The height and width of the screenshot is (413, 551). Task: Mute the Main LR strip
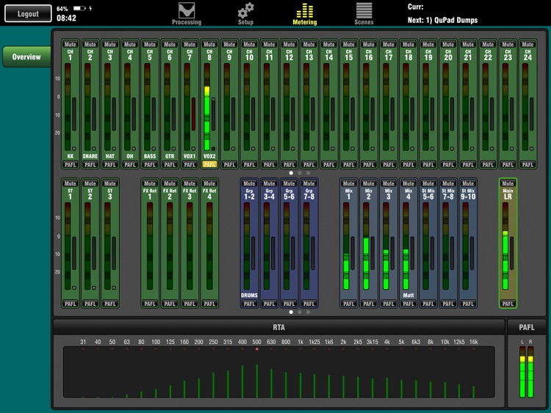[x=508, y=183]
